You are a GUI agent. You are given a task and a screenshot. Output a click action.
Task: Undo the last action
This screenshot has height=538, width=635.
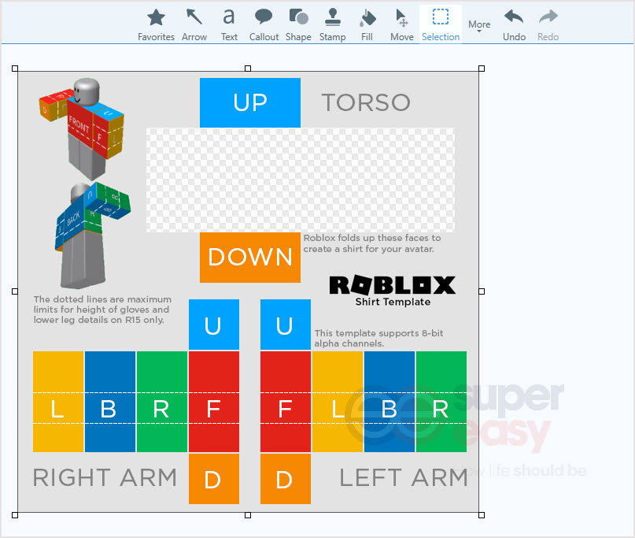[x=514, y=25]
